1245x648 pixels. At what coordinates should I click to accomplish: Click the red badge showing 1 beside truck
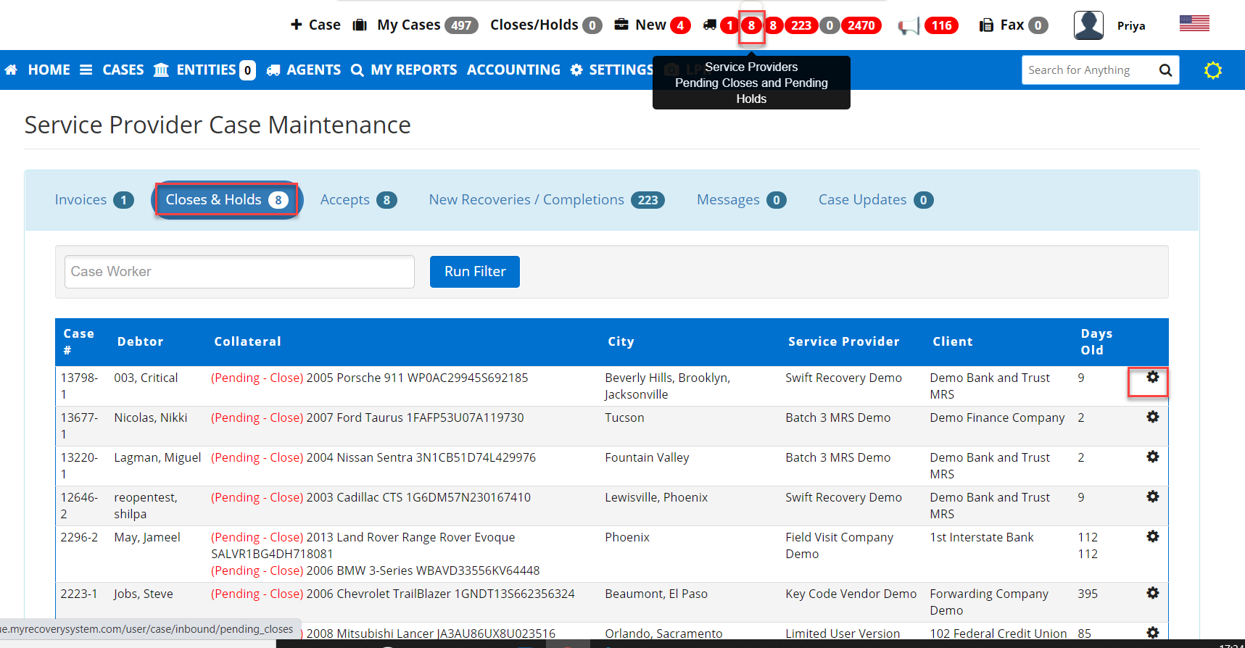pyautogui.click(x=729, y=25)
